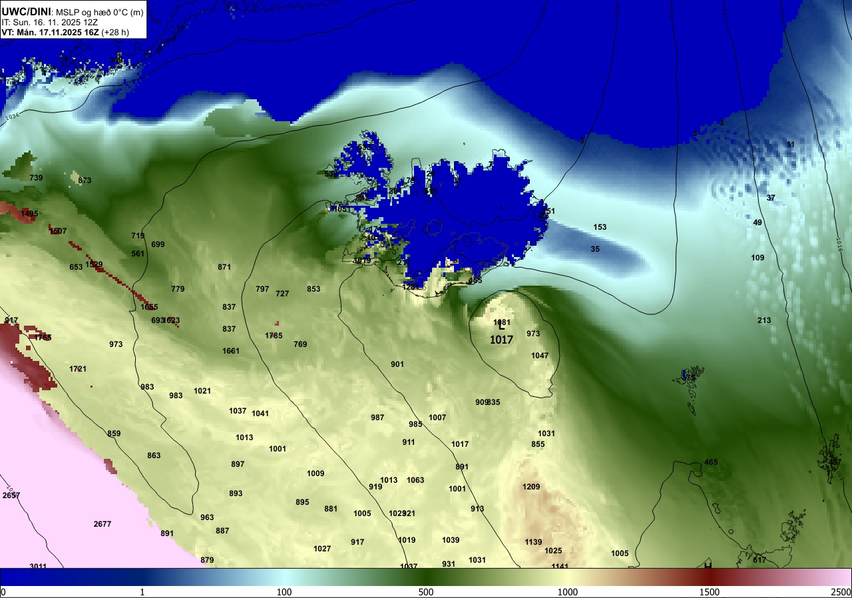Click the height value 769
The height and width of the screenshot is (598, 852).
pyautogui.click(x=300, y=344)
